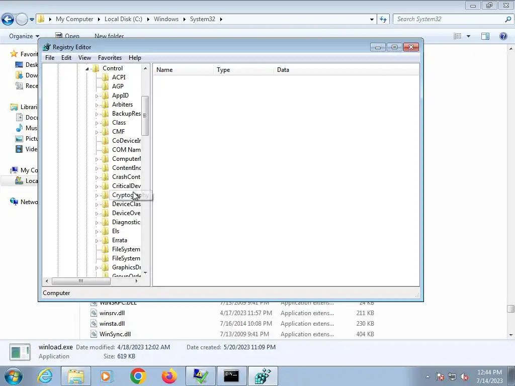Image resolution: width=515 pixels, height=386 pixels.
Task: Select winsta.dll in the file list
Action: [x=112, y=324]
